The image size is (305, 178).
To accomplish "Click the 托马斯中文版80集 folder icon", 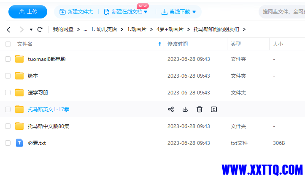I will [x=19, y=126].
